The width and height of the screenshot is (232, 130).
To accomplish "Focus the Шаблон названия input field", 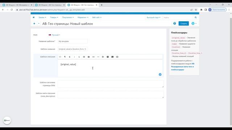I will coord(72,49).
